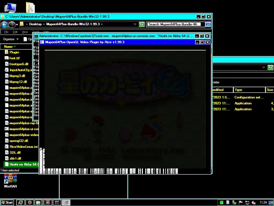The height and width of the screenshot is (206, 274).
Task: Click the Forward arrow in Explorer
Action: 12,24
